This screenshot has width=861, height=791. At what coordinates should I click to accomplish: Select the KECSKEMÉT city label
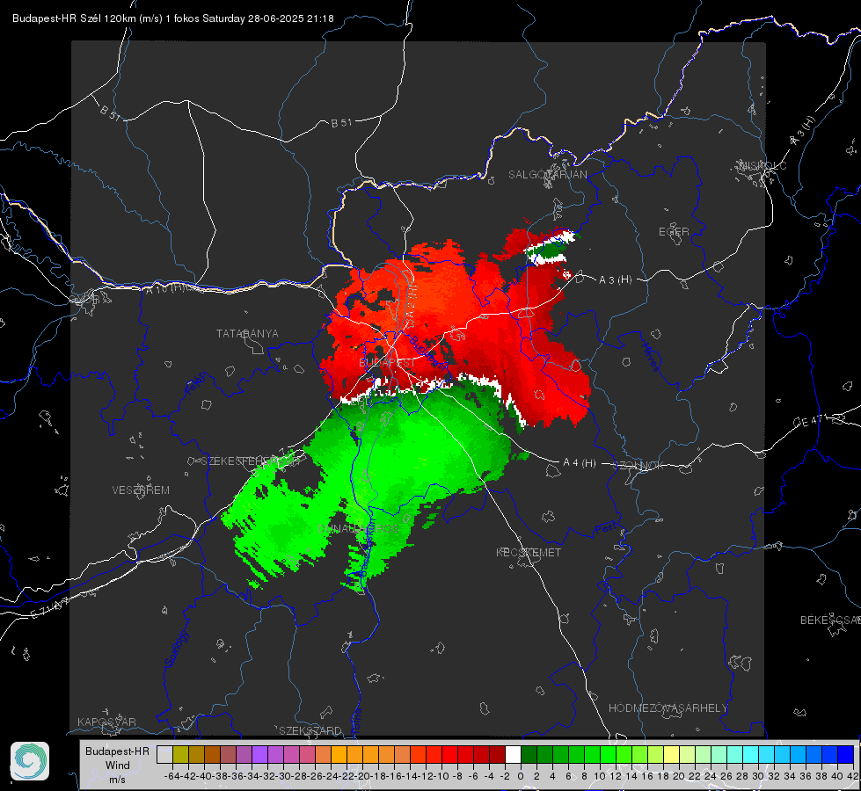(529, 552)
